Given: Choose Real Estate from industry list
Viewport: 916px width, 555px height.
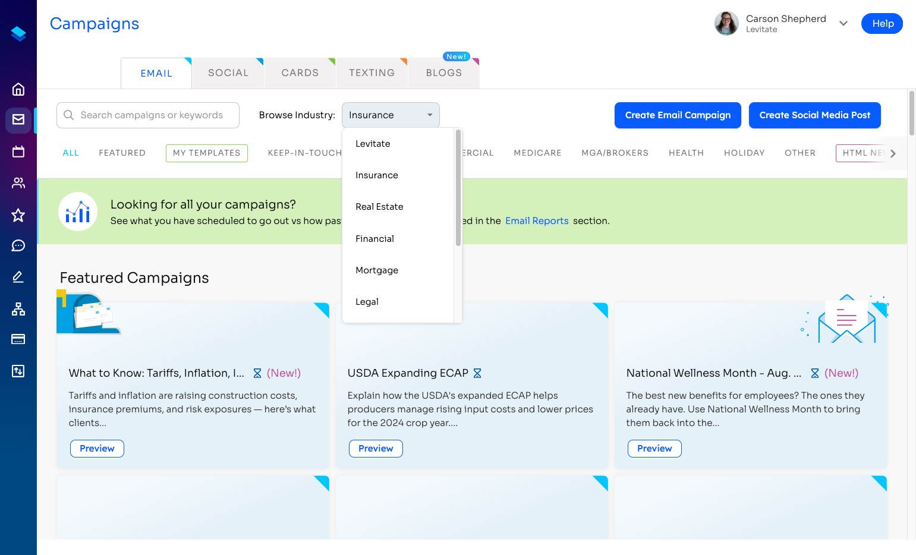Looking at the screenshot, I should [379, 207].
